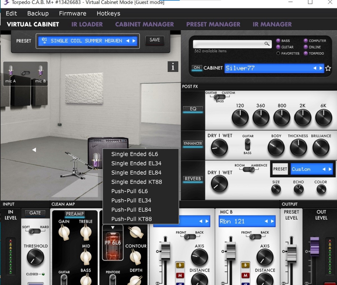Toggle the GATE button

click(x=35, y=213)
